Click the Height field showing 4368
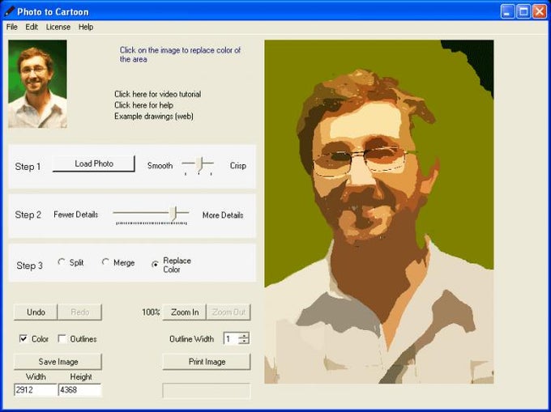 (x=79, y=390)
